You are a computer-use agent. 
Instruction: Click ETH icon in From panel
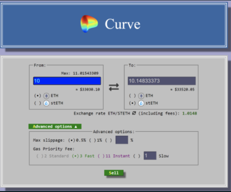tap(46, 96)
